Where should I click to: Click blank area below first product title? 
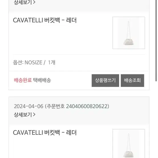click(60, 39)
